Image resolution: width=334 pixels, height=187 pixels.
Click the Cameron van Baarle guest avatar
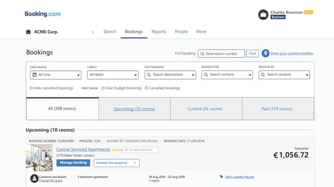(34, 178)
